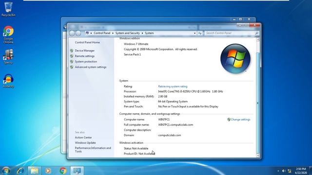The image size is (312, 175).
Task: Select the System window taskbar button
Action: [x=77, y=171]
